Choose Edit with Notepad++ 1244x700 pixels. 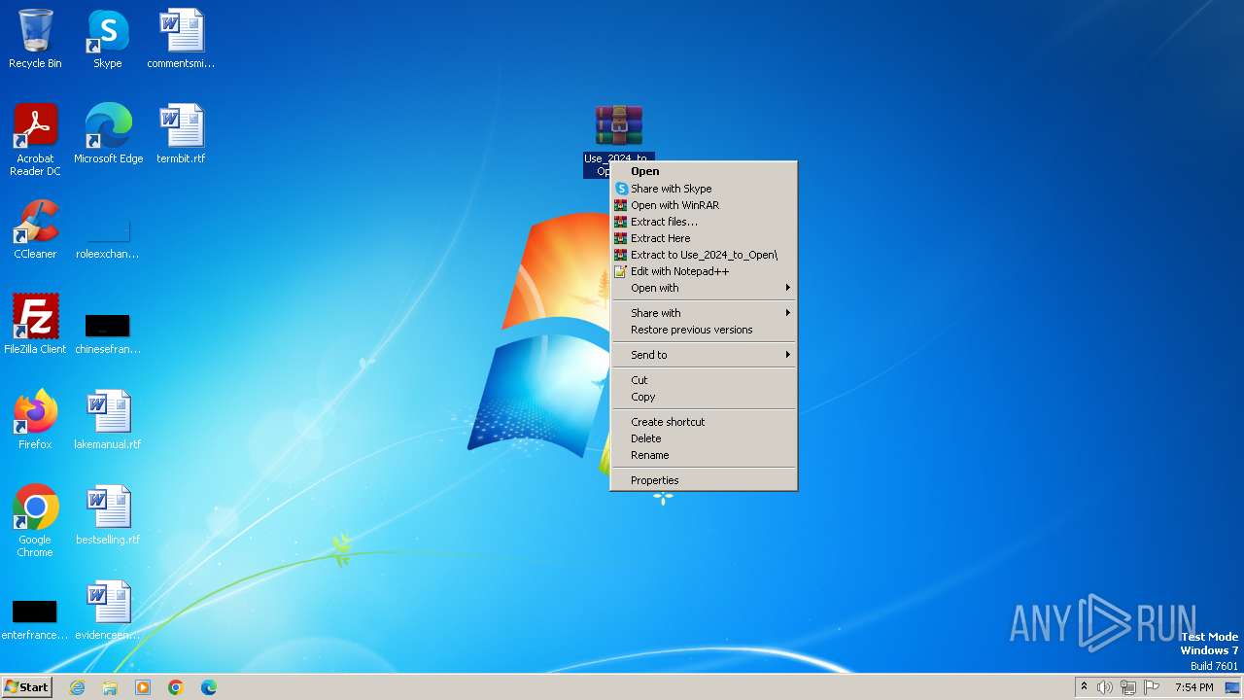[x=704, y=271]
